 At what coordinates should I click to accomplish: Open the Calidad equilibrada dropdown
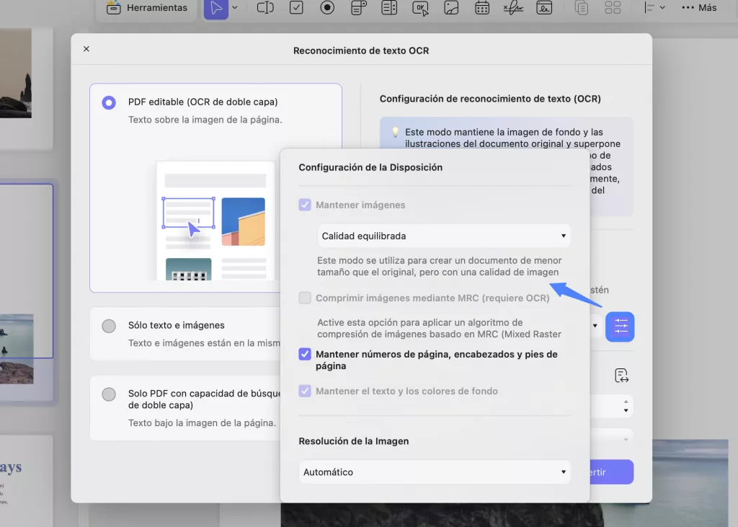tap(444, 236)
